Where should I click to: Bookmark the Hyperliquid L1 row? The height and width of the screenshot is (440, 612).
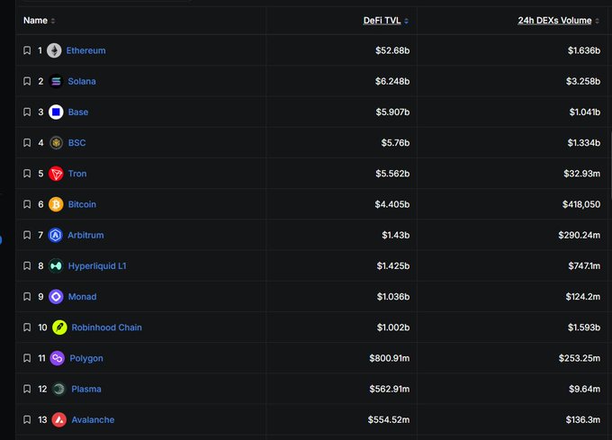point(27,266)
